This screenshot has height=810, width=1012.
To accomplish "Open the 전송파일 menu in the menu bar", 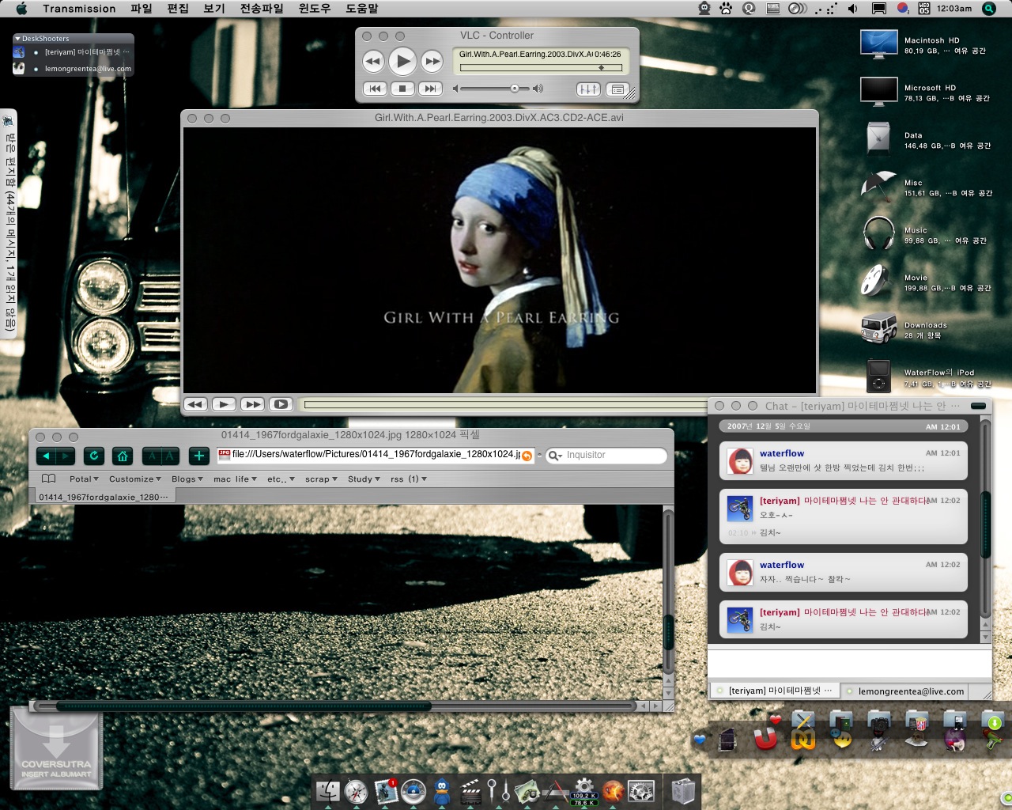I will (262, 9).
